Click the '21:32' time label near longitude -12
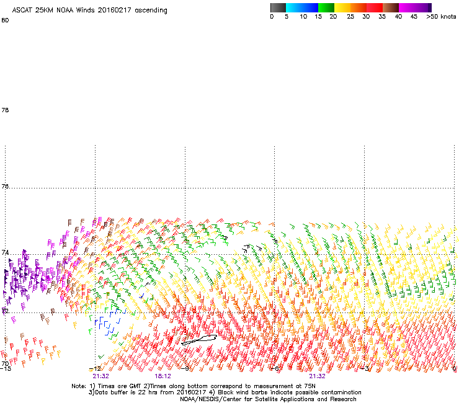459x403 pixels. [100, 376]
